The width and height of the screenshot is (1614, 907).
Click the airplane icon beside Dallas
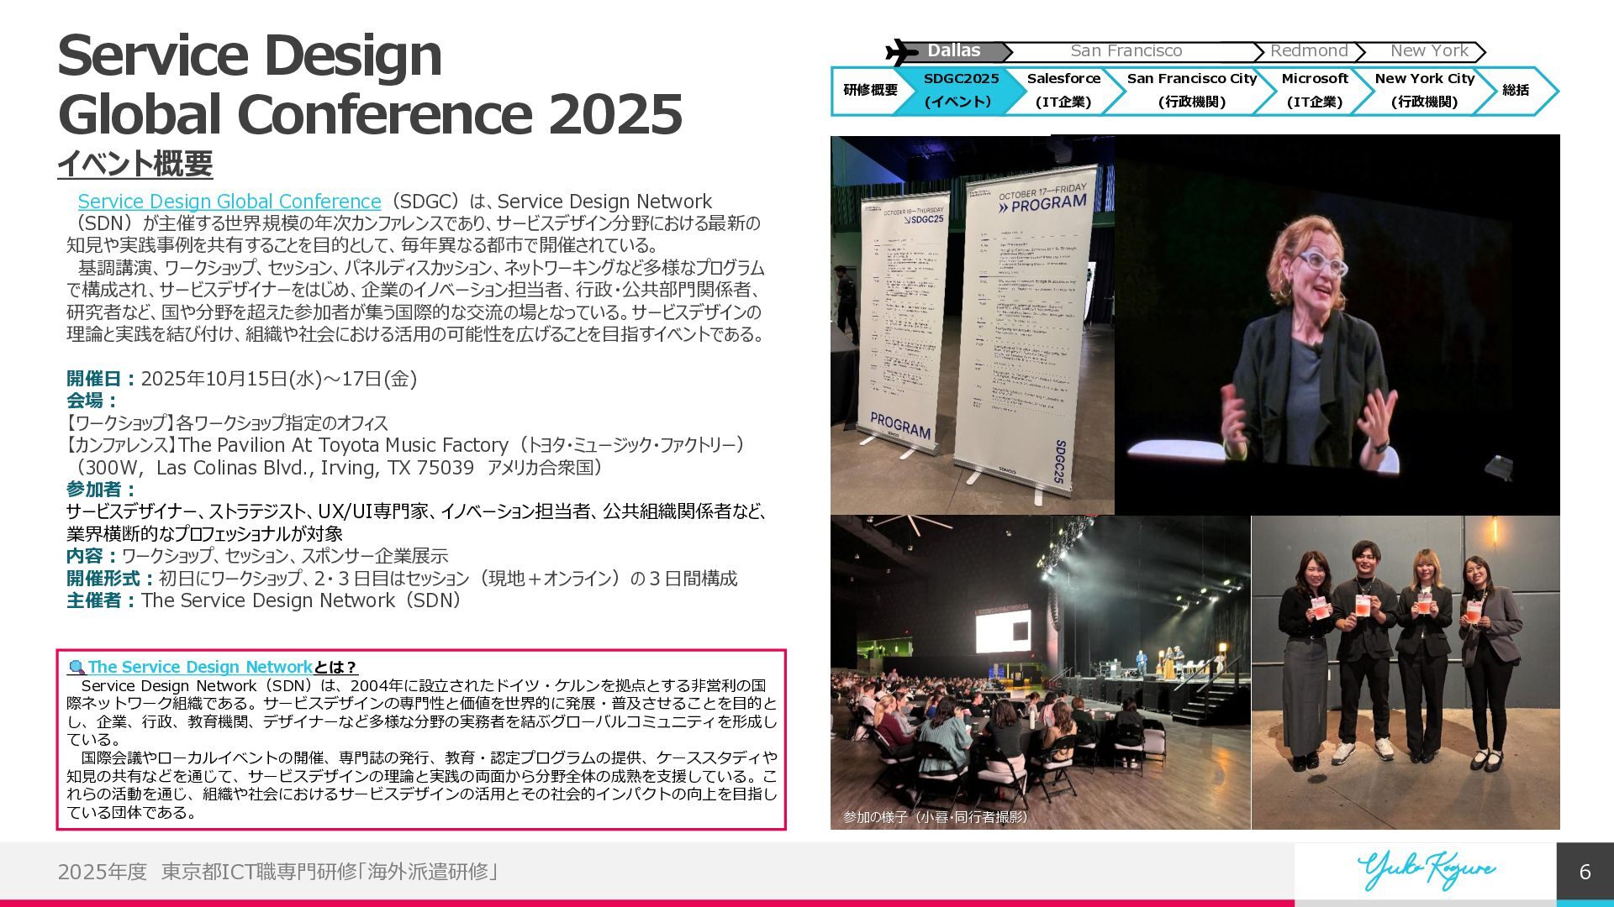(902, 52)
